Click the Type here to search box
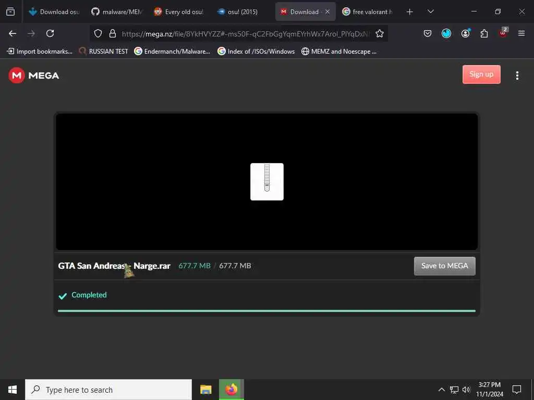The width and height of the screenshot is (534, 400). click(108, 390)
